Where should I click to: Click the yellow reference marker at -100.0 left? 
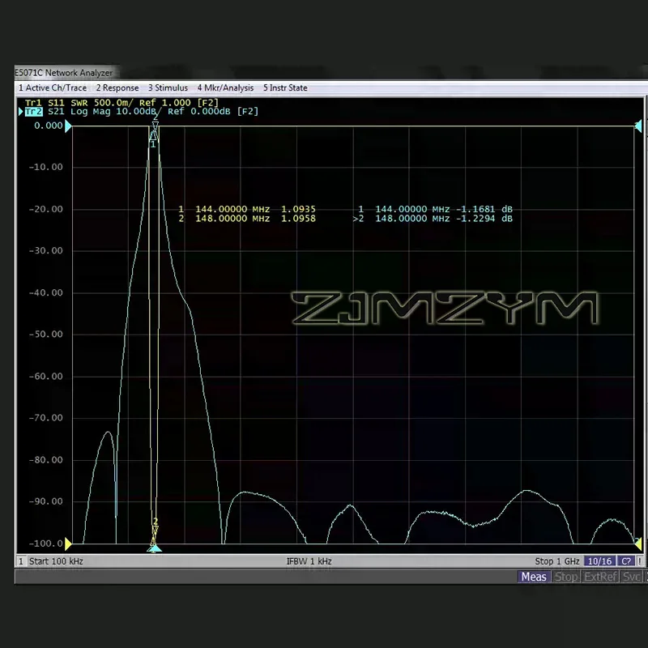click(68, 544)
